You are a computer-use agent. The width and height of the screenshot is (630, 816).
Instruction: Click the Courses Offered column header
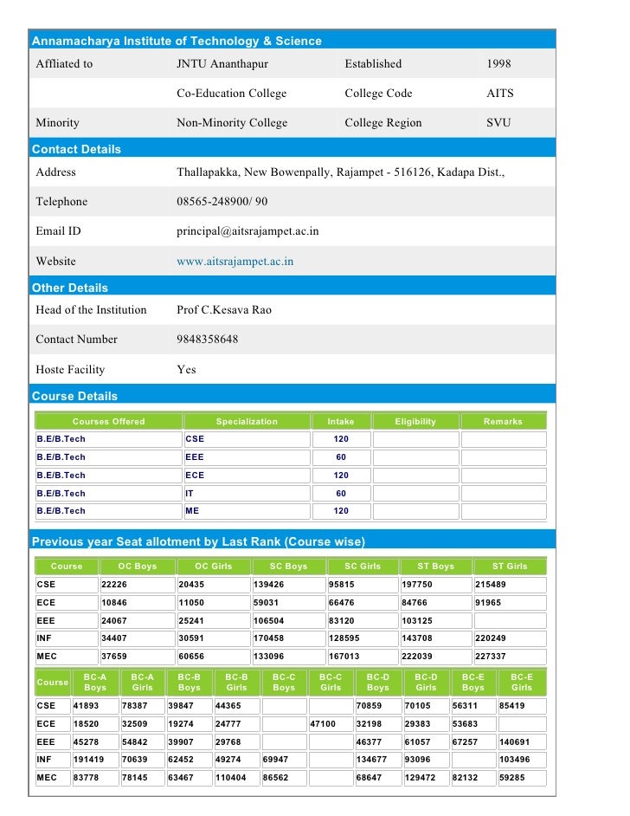click(x=109, y=422)
